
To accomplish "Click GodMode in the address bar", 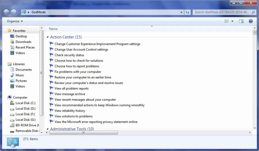I will [39, 12].
